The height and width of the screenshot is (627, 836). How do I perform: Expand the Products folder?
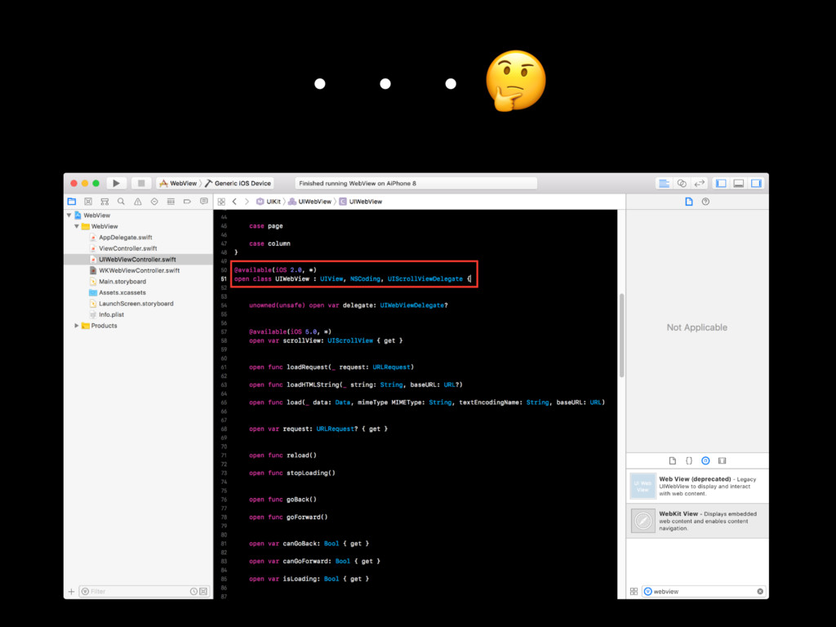point(77,326)
